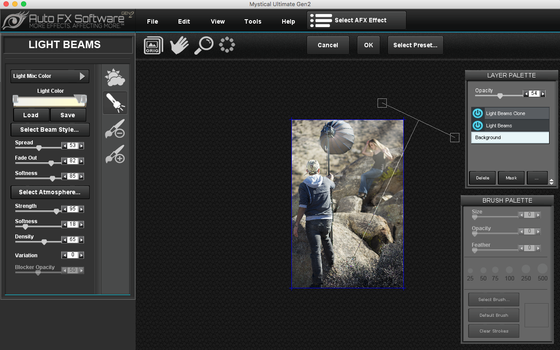Select the Hand pan tool
This screenshot has width=560, height=350.
pos(179,45)
